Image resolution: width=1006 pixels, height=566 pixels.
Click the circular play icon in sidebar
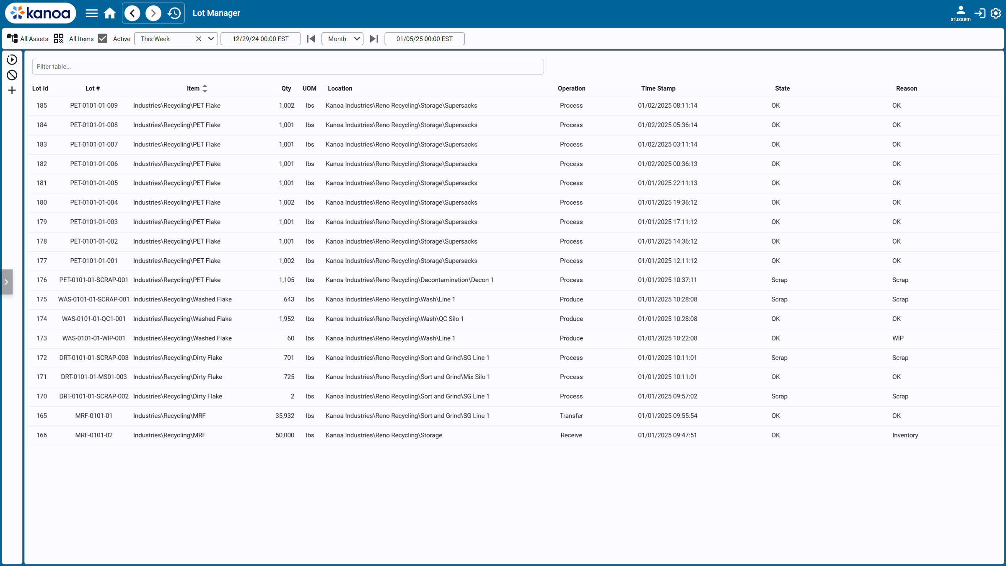coord(12,60)
